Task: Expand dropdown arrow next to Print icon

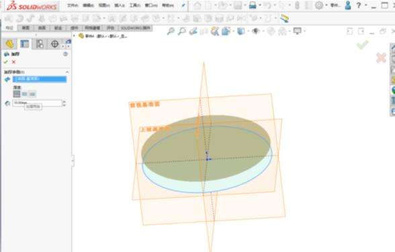Action: pyautogui.click(x=260, y=5)
